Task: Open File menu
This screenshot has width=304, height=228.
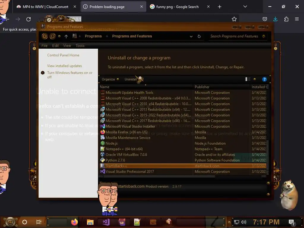Action: click(x=45, y=45)
